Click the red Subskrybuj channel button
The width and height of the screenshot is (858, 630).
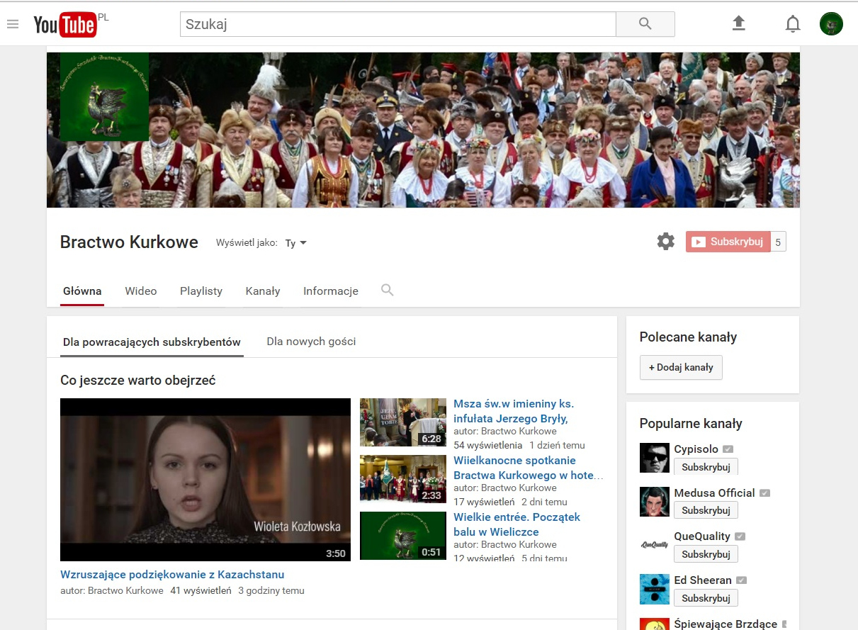tap(728, 242)
